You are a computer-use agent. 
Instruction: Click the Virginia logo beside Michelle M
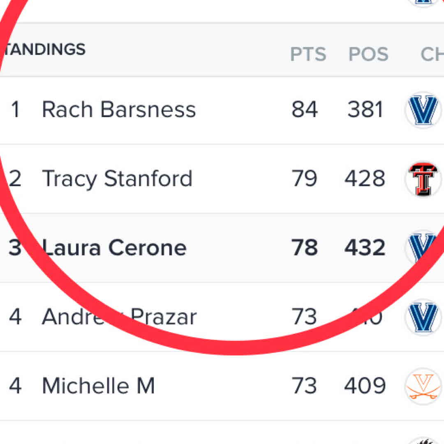(423, 386)
